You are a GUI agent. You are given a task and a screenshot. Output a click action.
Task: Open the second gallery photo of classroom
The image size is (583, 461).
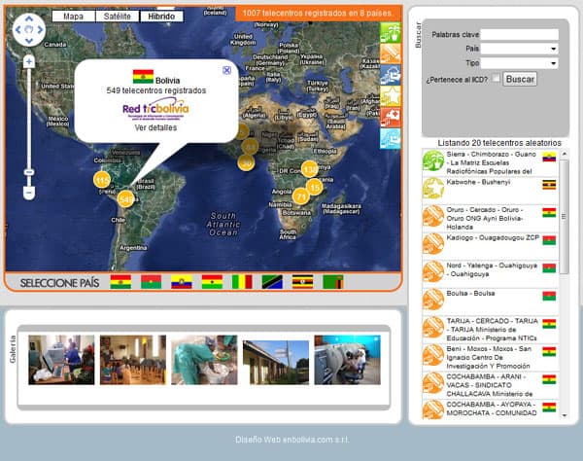pyautogui.click(x=133, y=360)
